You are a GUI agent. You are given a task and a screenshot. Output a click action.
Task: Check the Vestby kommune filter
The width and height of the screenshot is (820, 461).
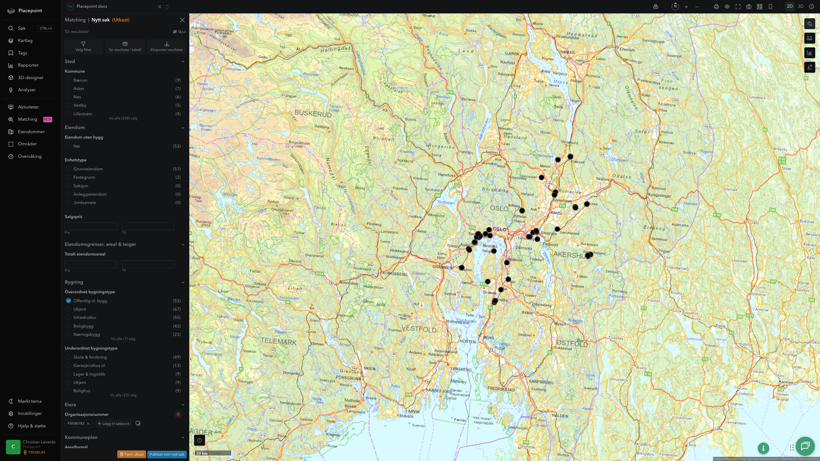coord(68,105)
